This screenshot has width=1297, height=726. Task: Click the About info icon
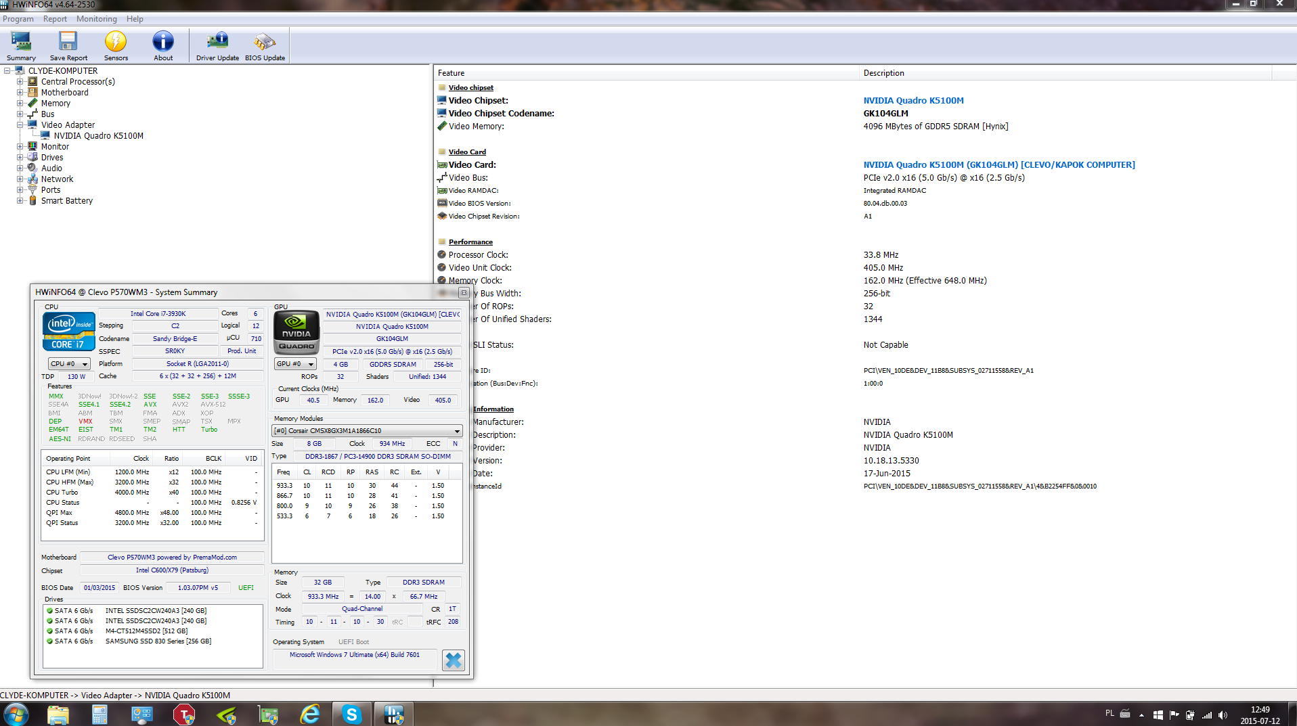click(x=163, y=46)
